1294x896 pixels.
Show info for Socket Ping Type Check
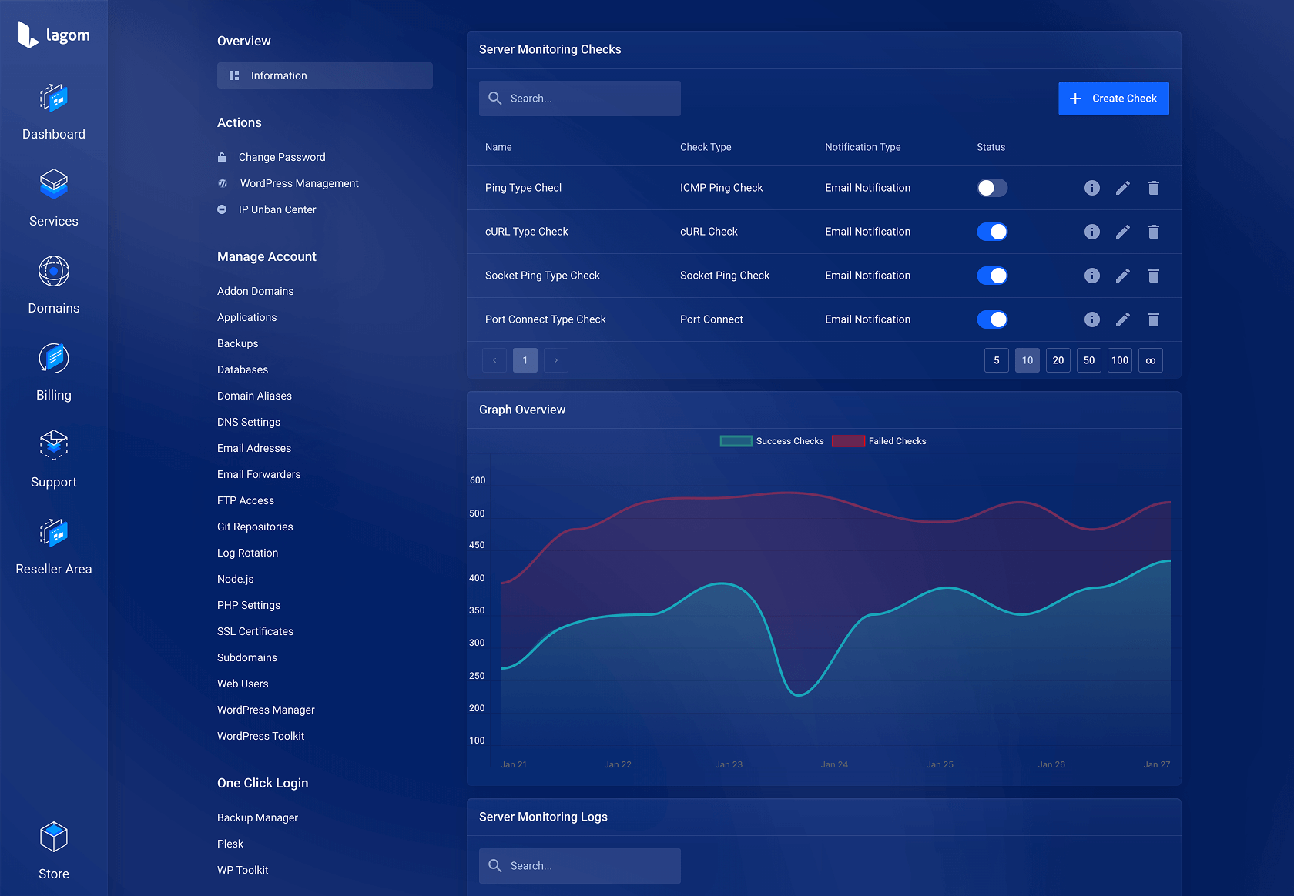pos(1092,276)
